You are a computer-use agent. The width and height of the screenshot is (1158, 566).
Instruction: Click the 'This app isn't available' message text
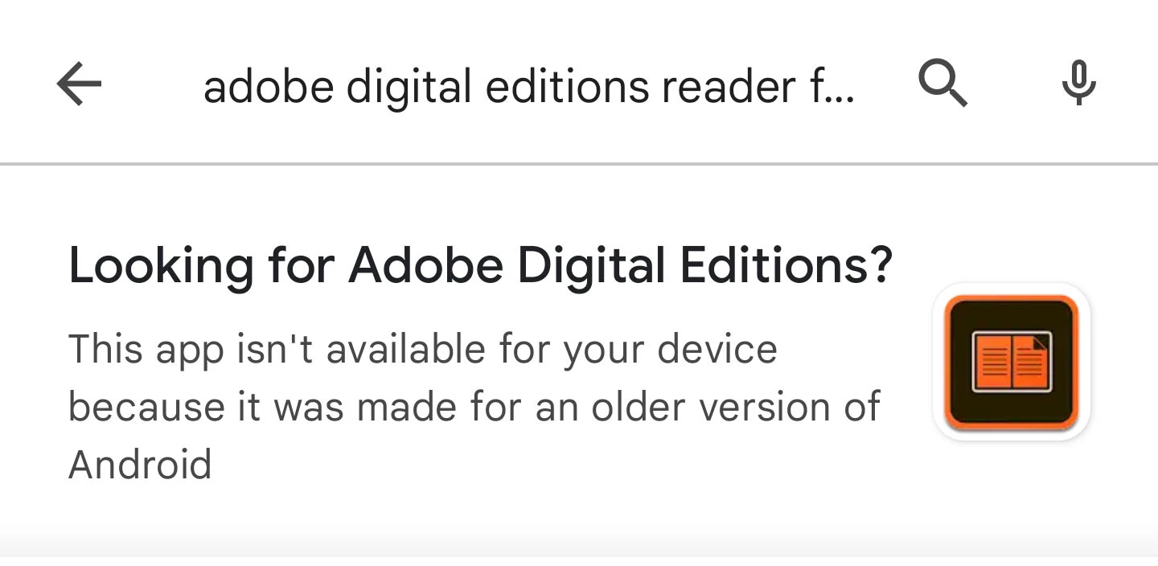[x=474, y=407]
